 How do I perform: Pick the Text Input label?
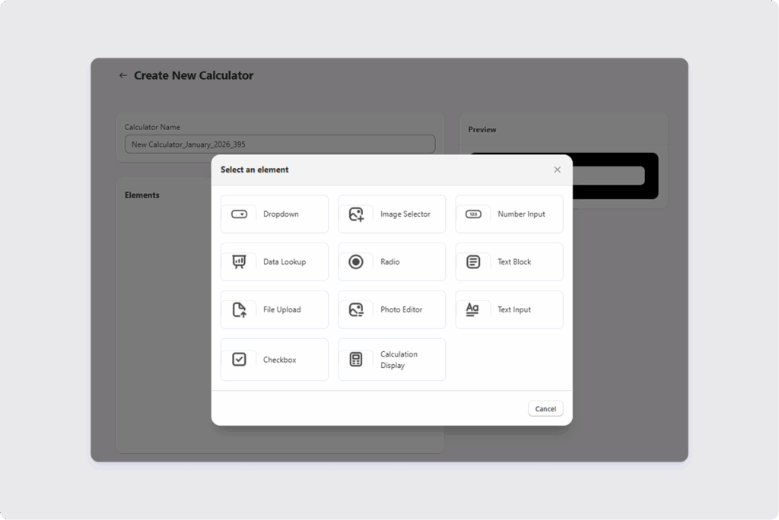click(x=514, y=310)
